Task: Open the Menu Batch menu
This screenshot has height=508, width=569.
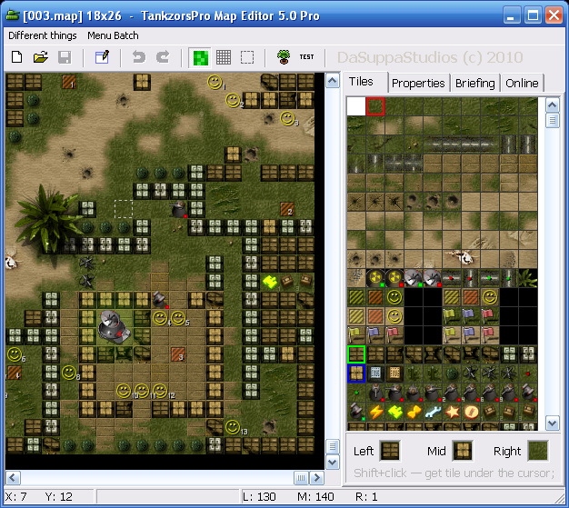Action: (113, 35)
